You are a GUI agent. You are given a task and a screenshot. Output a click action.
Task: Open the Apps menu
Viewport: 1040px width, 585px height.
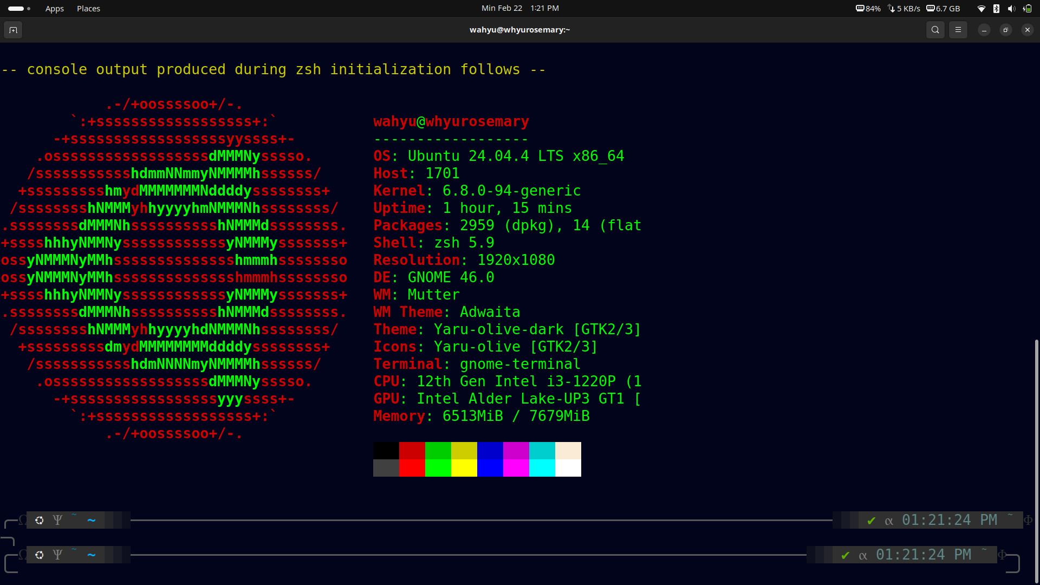pyautogui.click(x=54, y=8)
